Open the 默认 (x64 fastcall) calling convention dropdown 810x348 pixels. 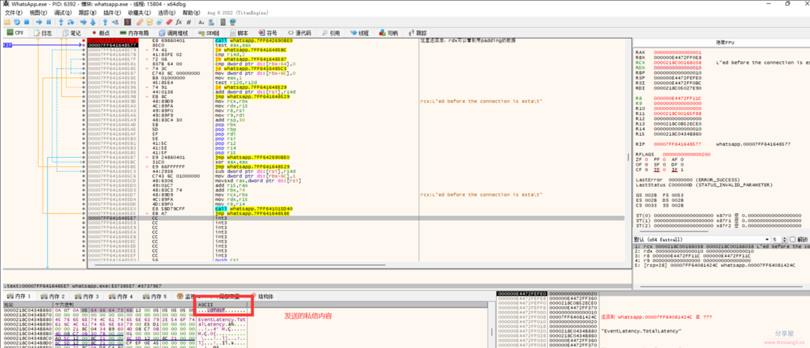pos(701,239)
